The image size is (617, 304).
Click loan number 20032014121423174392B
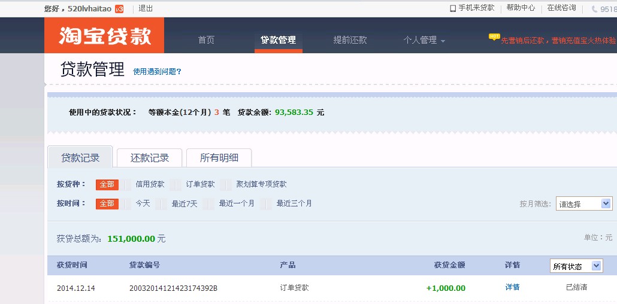pos(174,288)
